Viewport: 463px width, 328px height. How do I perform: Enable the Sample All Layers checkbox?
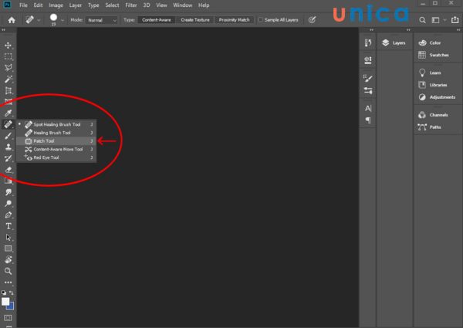(261, 20)
